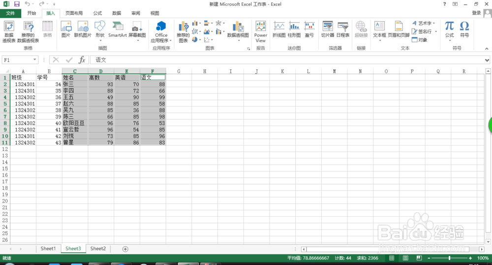Select column G header
Viewport: 492px width, 265px height.
[x=179, y=71]
